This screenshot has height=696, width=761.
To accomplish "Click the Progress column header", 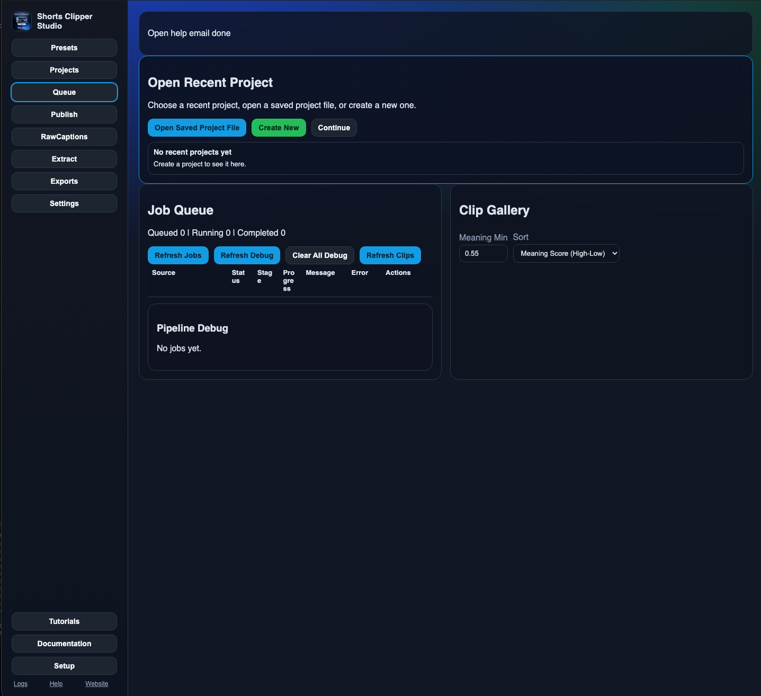I will (289, 281).
